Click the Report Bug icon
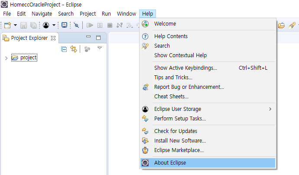This screenshot has height=175, width=299. [145, 87]
